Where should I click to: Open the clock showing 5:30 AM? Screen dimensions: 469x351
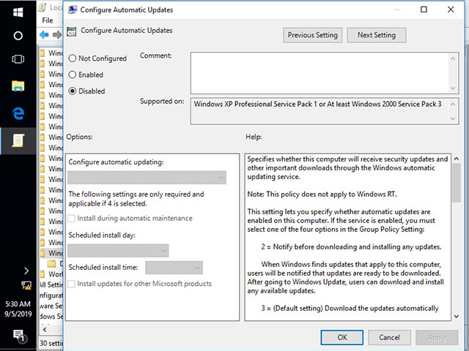(x=18, y=304)
